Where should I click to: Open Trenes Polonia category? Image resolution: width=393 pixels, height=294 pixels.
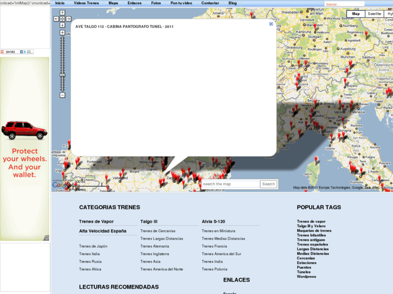pos(215,270)
